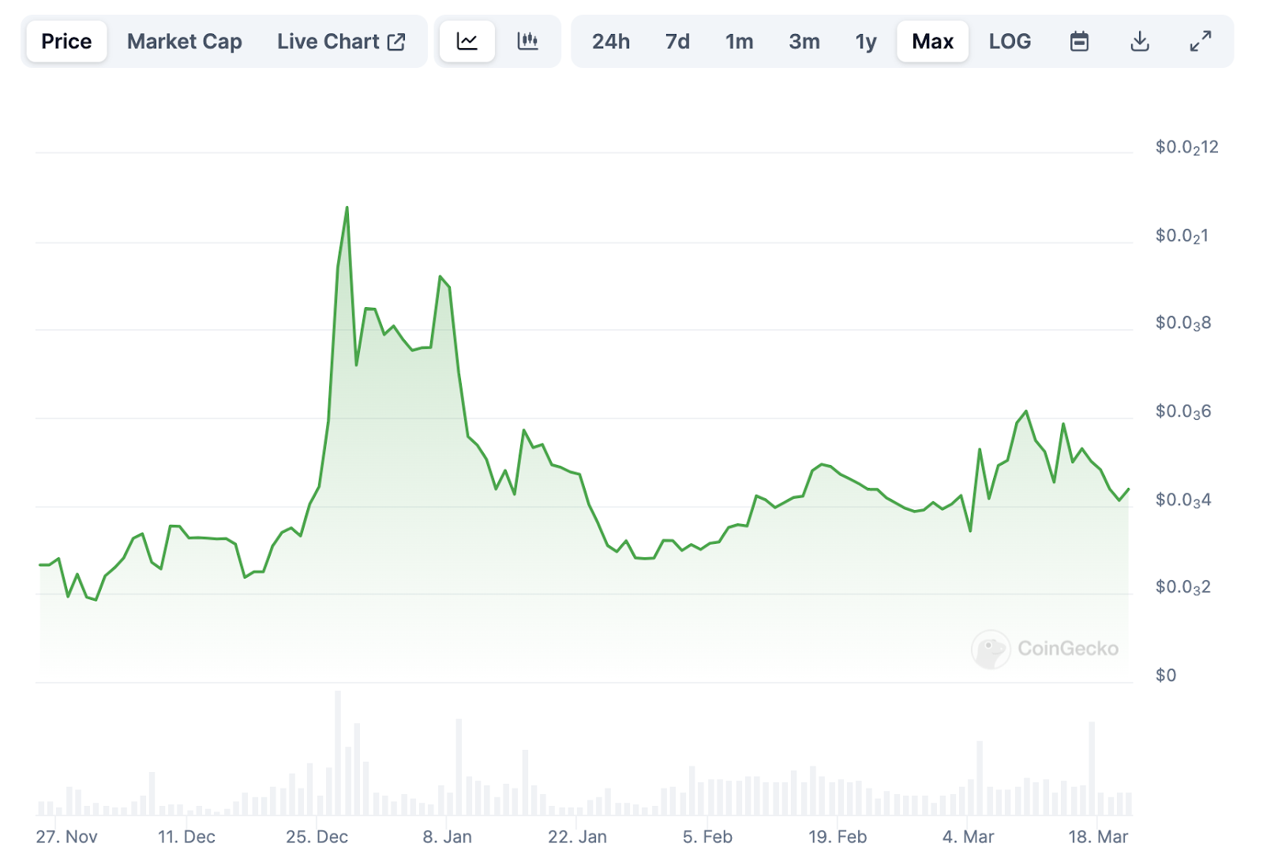Set time range to 1m
The width and height of the screenshot is (1263, 862).
click(740, 41)
